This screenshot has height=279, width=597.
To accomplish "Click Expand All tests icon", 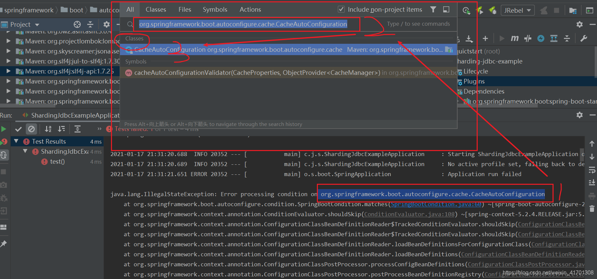I will point(78,129).
